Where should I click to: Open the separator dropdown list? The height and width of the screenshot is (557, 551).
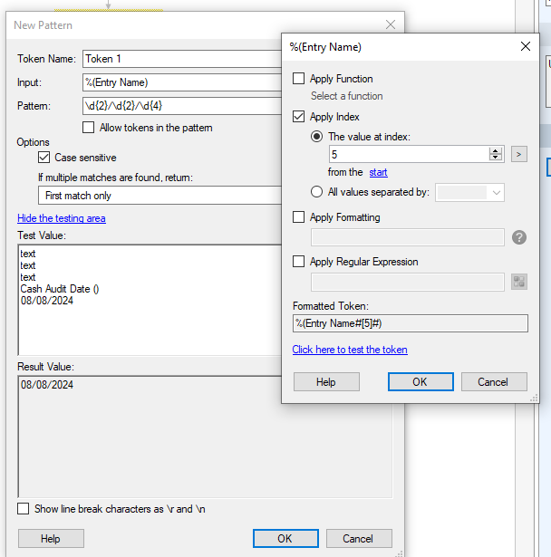tap(469, 193)
